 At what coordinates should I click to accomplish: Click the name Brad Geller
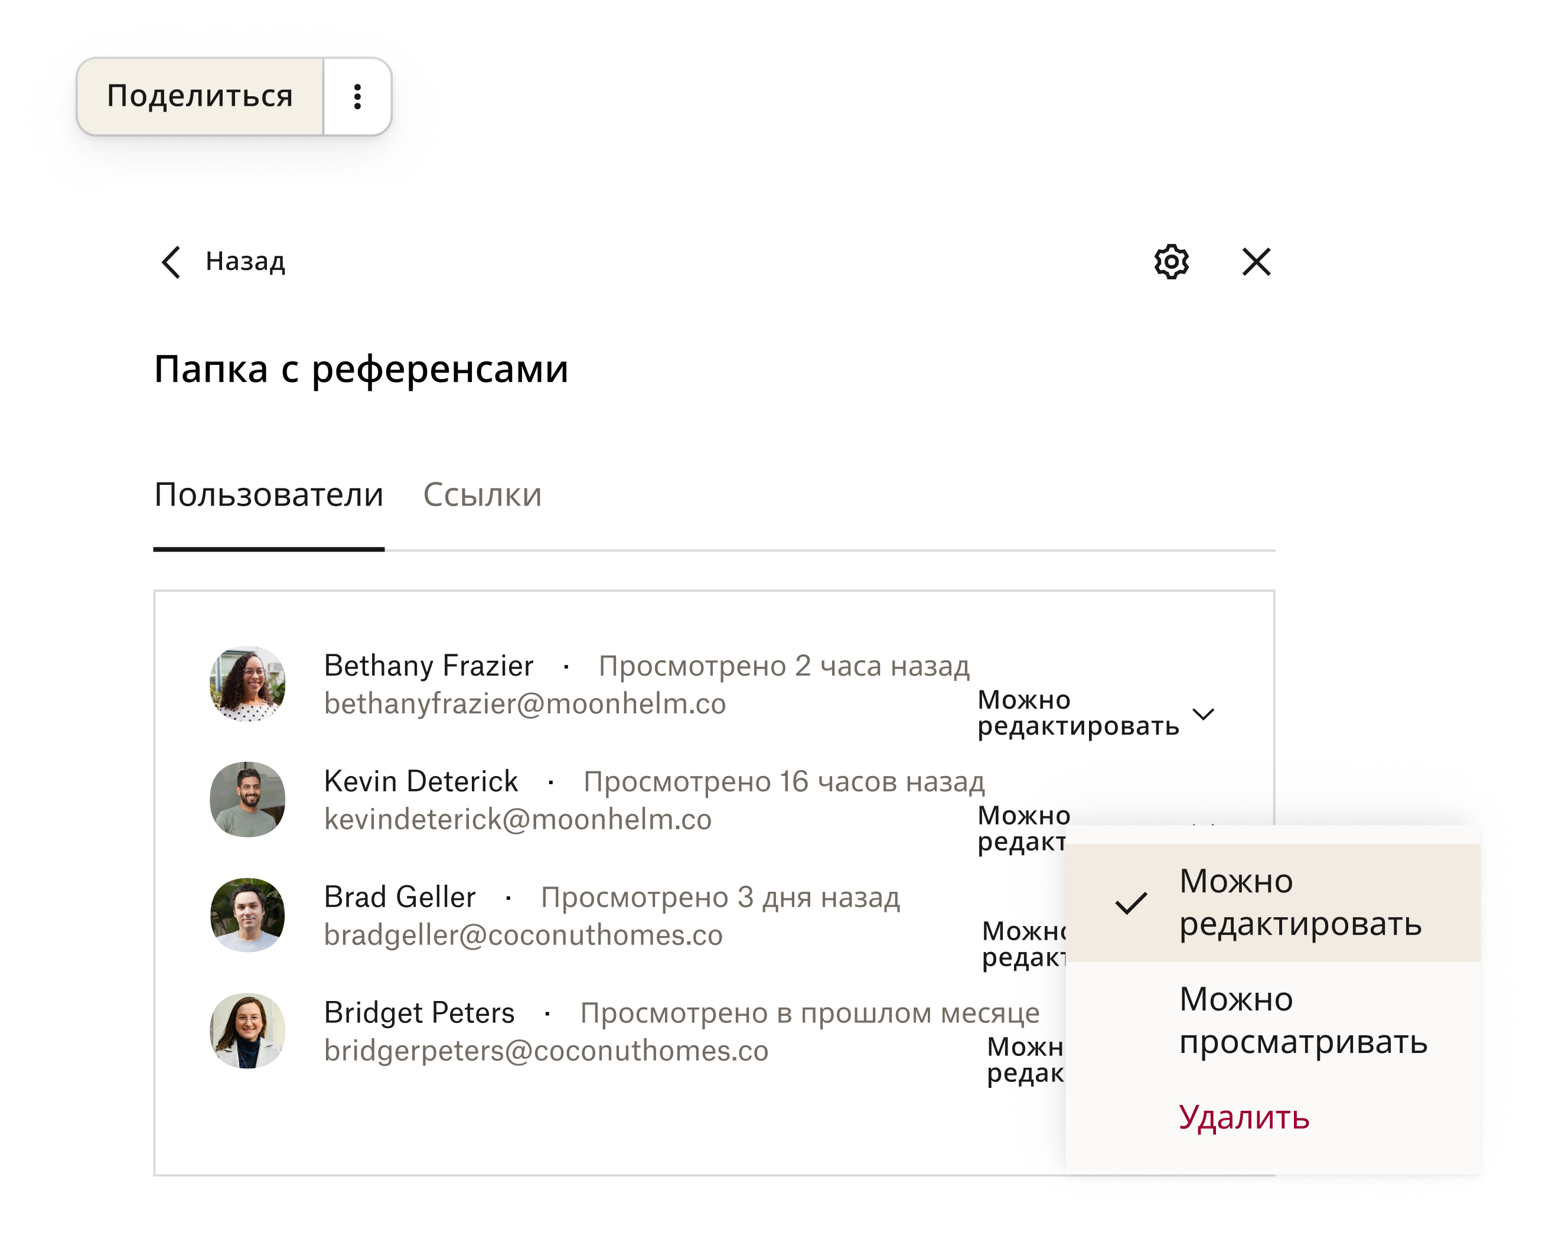[400, 897]
